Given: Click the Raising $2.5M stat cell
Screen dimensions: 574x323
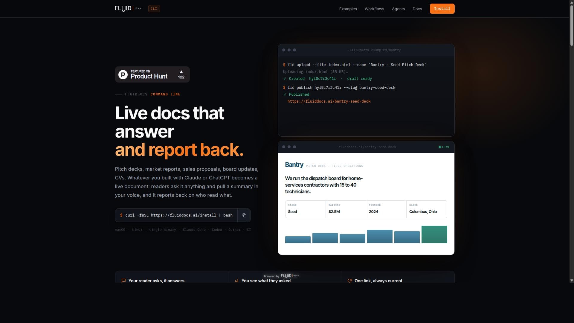Looking at the screenshot, I should (x=346, y=209).
